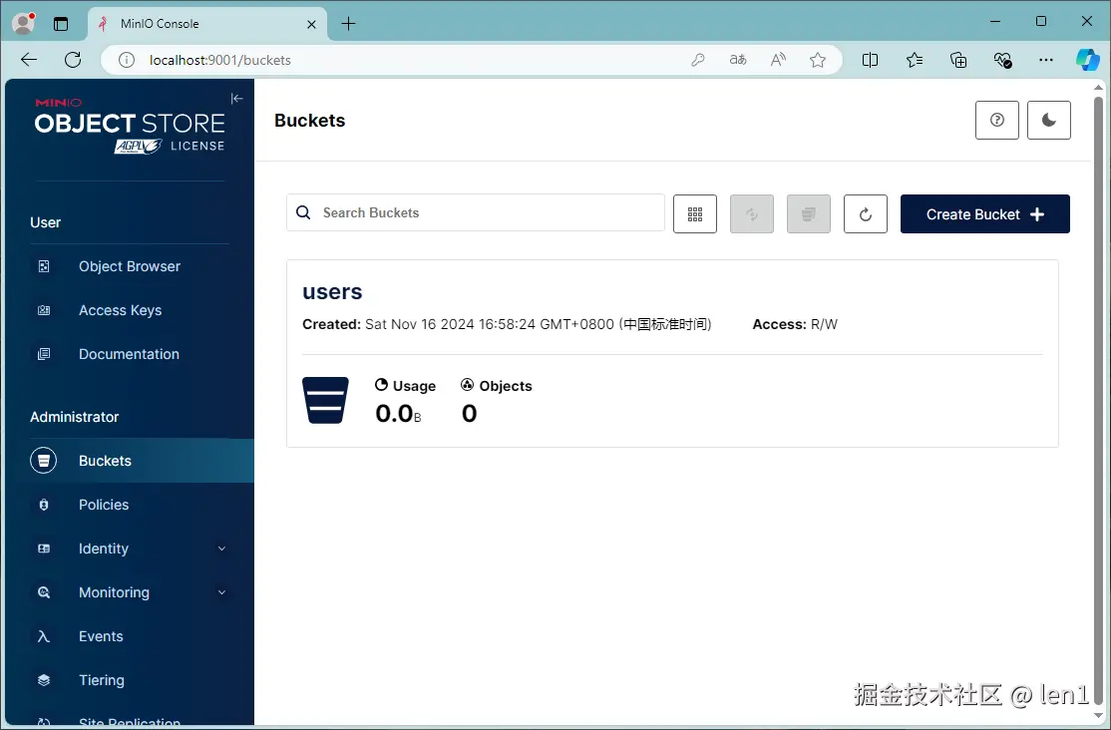Image resolution: width=1111 pixels, height=730 pixels.
Task: Open the help button in header
Action: click(997, 120)
